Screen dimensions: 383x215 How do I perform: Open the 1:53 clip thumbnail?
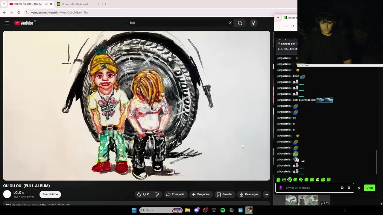(x=302, y=200)
